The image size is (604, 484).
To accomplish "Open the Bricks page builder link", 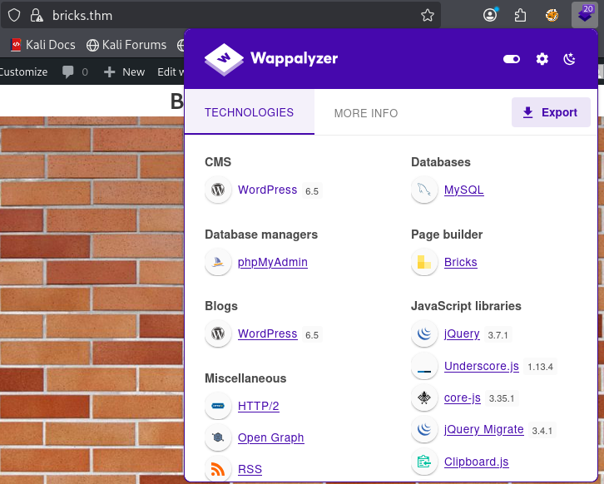I will (460, 262).
